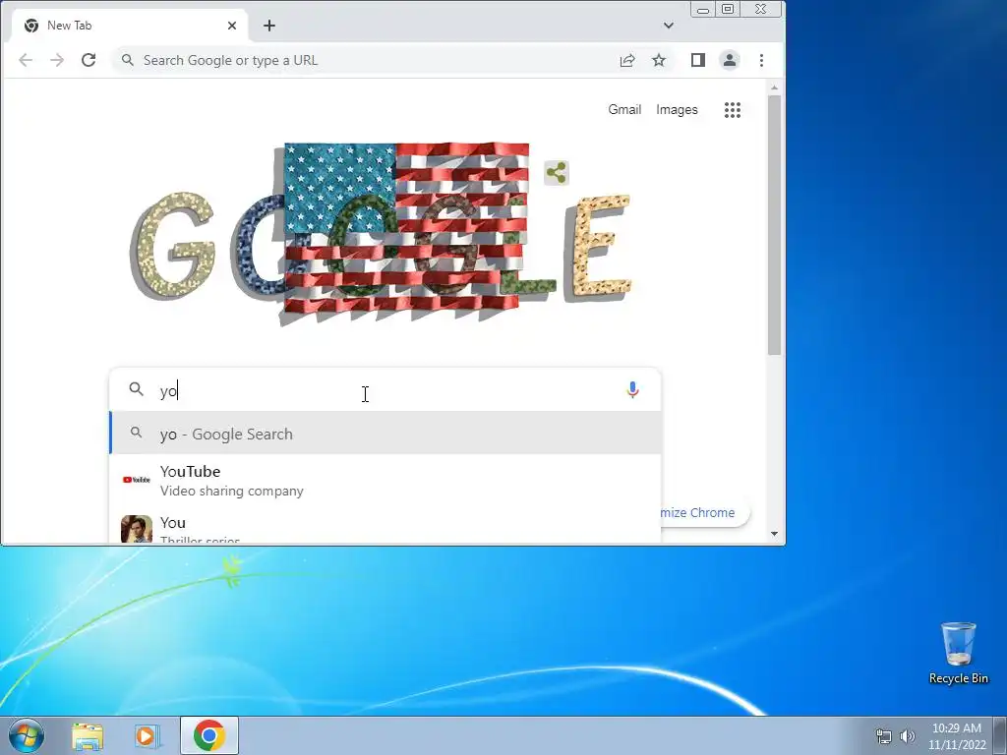
Task: Click the scrollbar up arrow
Action: coord(775,87)
